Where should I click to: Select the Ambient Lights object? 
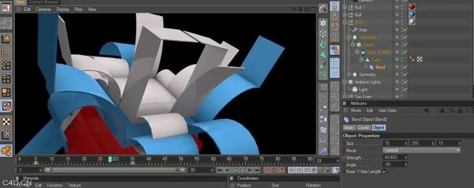(367, 82)
